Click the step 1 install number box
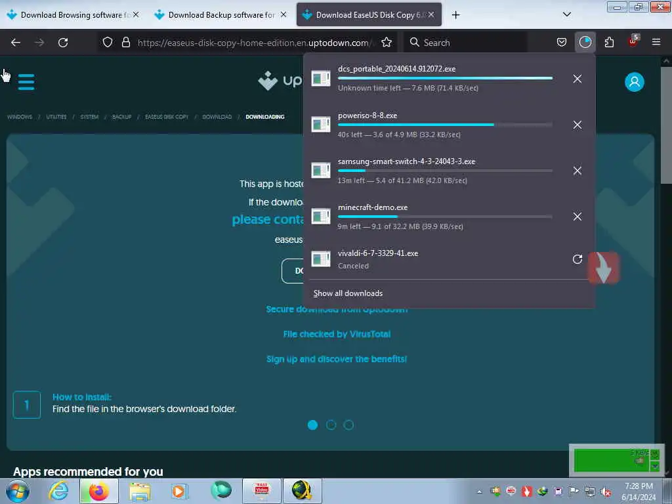Image resolution: width=672 pixels, height=504 pixels. coord(26,404)
